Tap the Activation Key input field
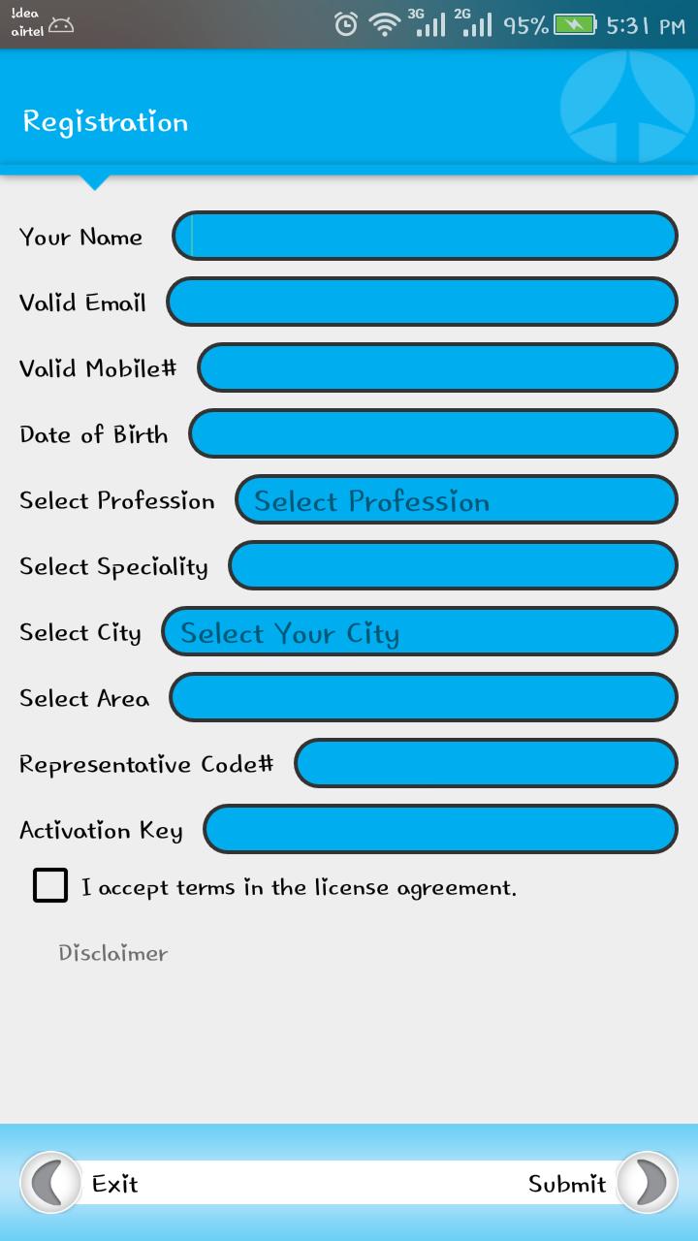698x1241 pixels. 439,830
